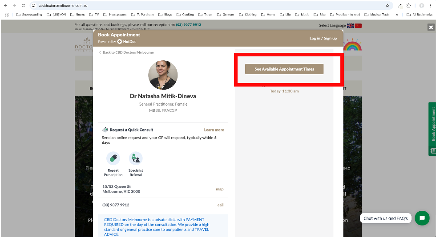436x237 pixels.
Task: Open the [UN]NON bookmark folder
Action: pos(56,15)
